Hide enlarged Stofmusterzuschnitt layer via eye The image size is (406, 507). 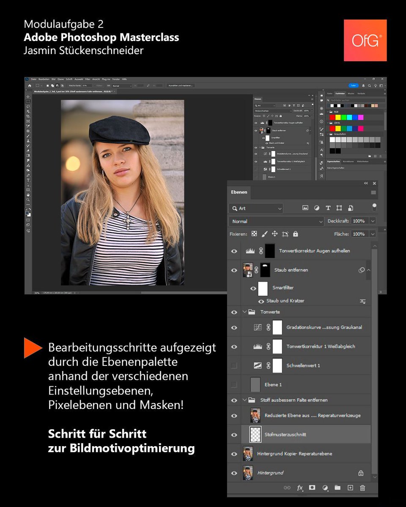point(234,435)
